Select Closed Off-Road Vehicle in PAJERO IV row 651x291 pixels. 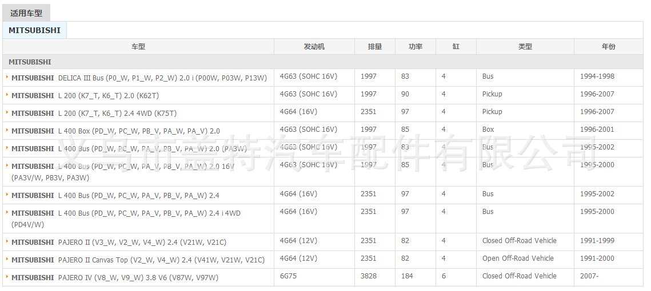[x=520, y=276]
